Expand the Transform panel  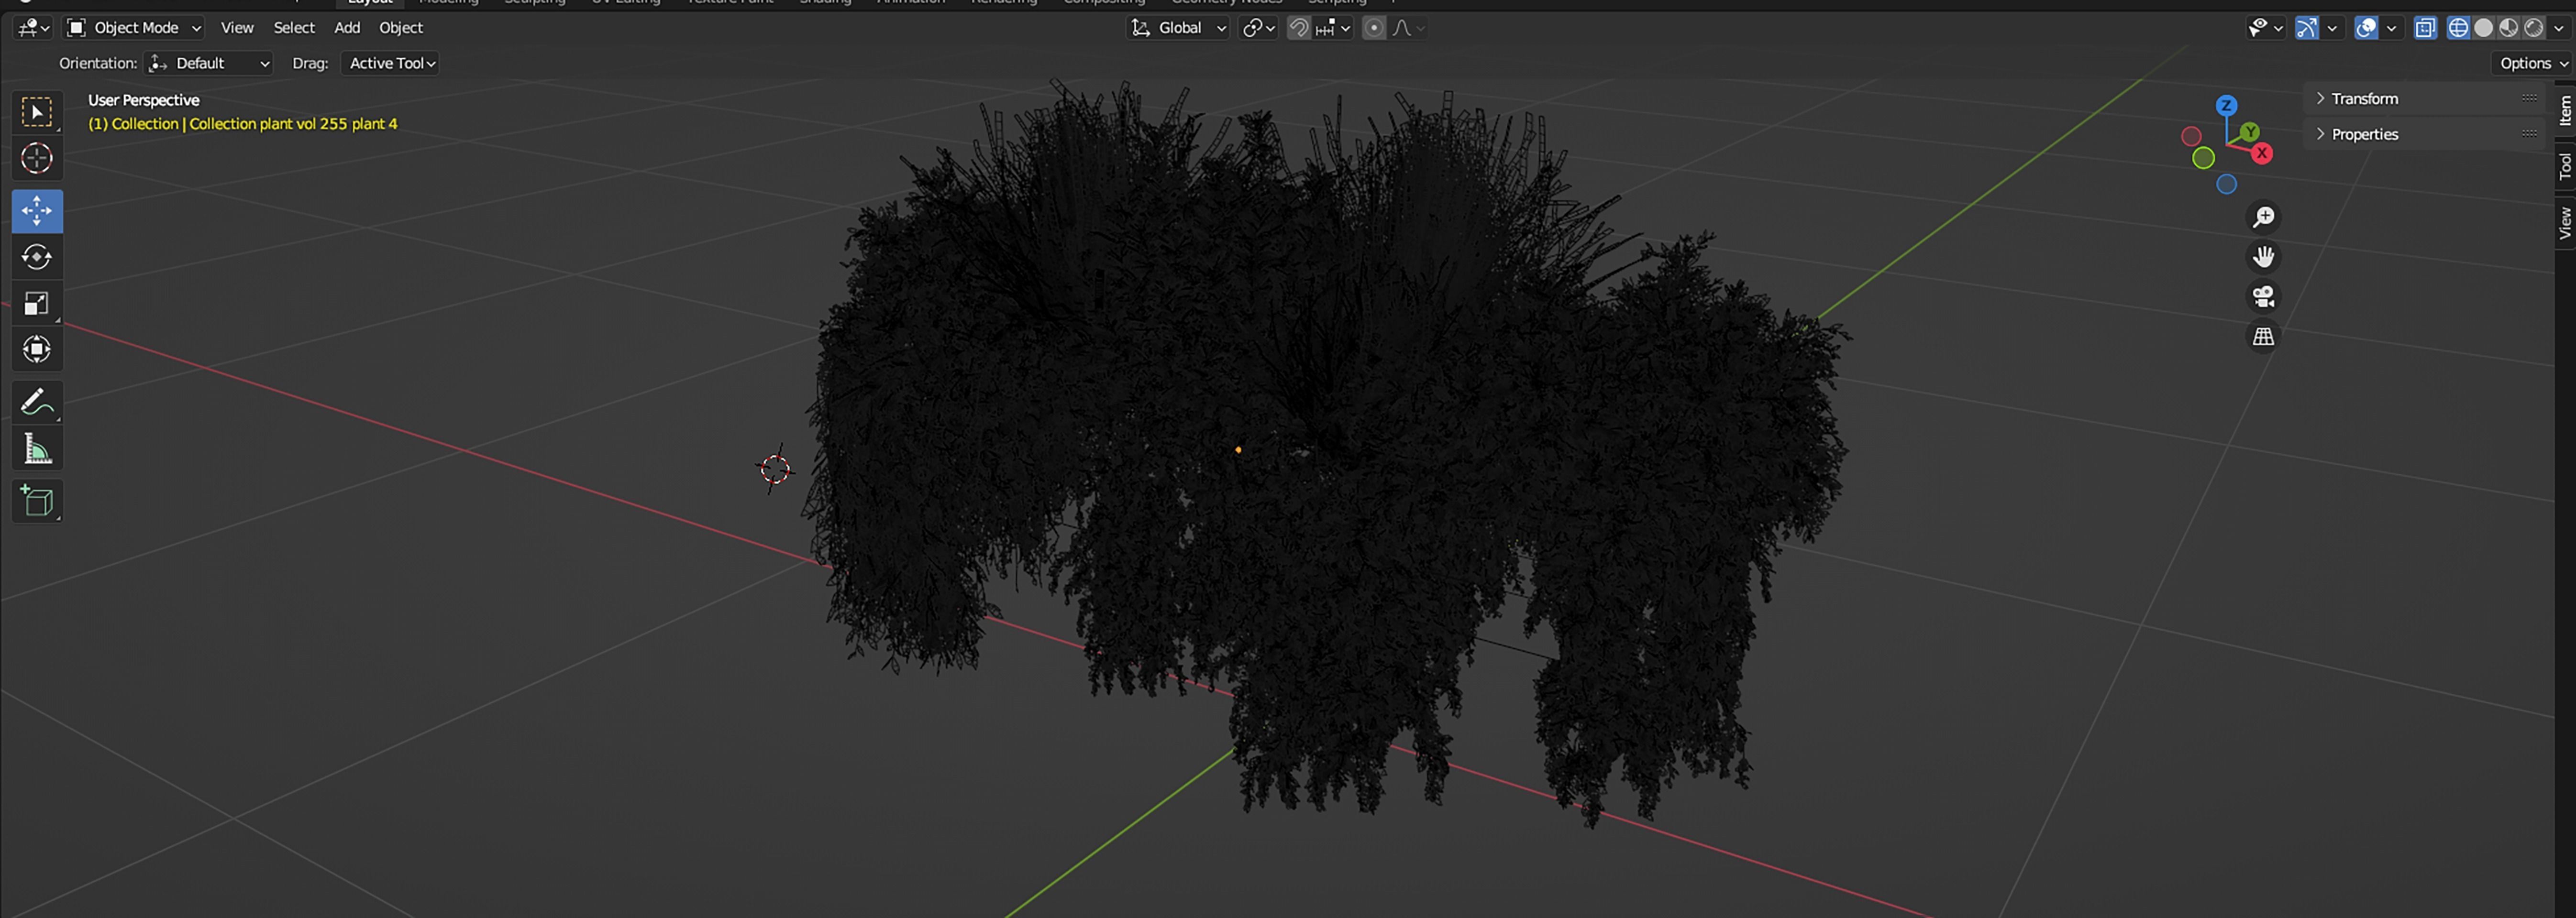coord(2364,98)
